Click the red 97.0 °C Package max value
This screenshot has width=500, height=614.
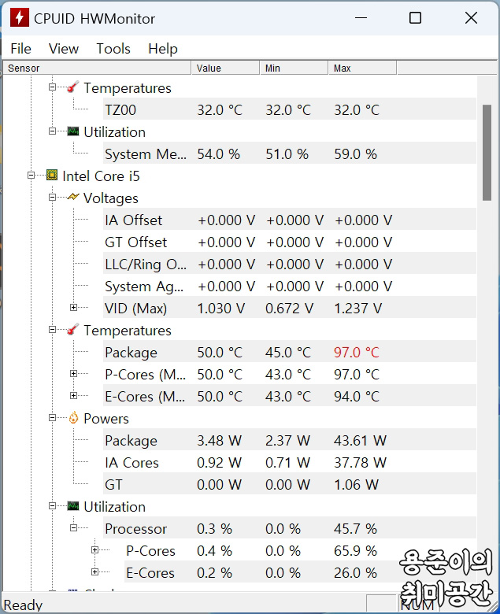click(x=357, y=352)
